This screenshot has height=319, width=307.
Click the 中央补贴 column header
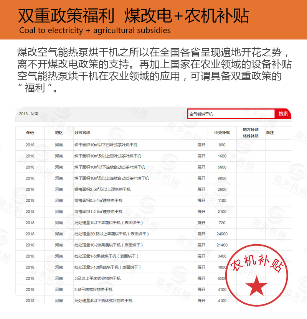click(222, 133)
